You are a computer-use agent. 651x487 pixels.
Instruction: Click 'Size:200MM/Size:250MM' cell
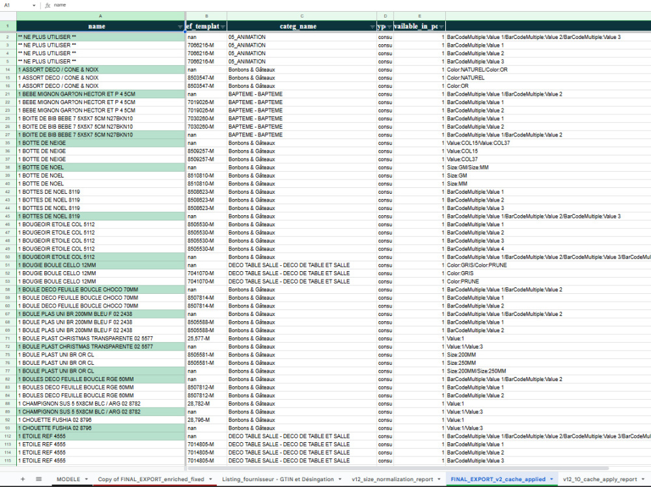pyautogui.click(x=548, y=371)
